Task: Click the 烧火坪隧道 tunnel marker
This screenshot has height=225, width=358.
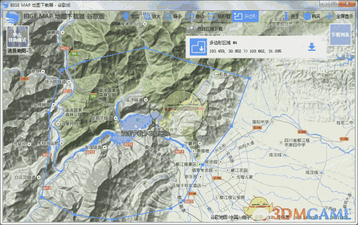Action: click(69, 82)
